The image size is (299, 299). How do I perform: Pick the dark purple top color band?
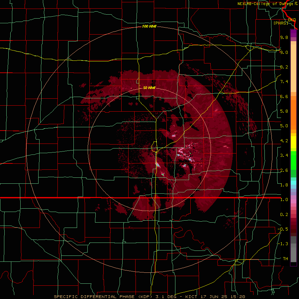coord(293,33)
